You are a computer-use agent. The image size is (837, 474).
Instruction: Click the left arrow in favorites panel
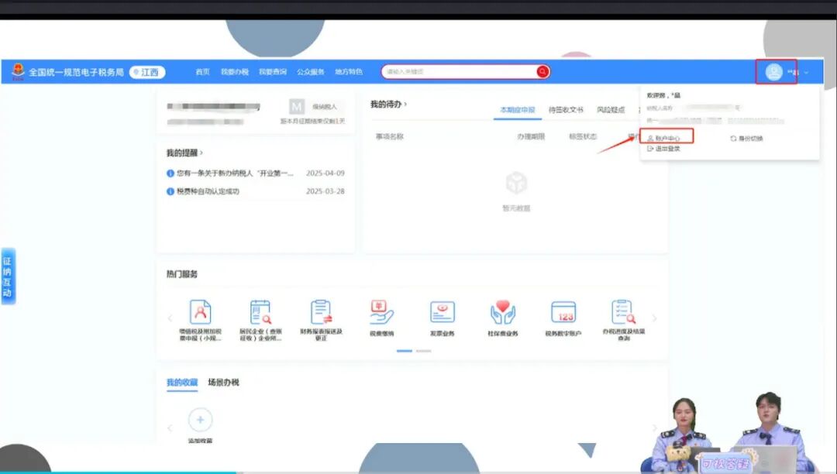tap(170, 428)
